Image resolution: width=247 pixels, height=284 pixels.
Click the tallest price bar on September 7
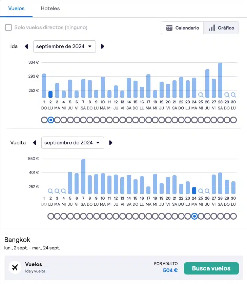click(x=83, y=173)
